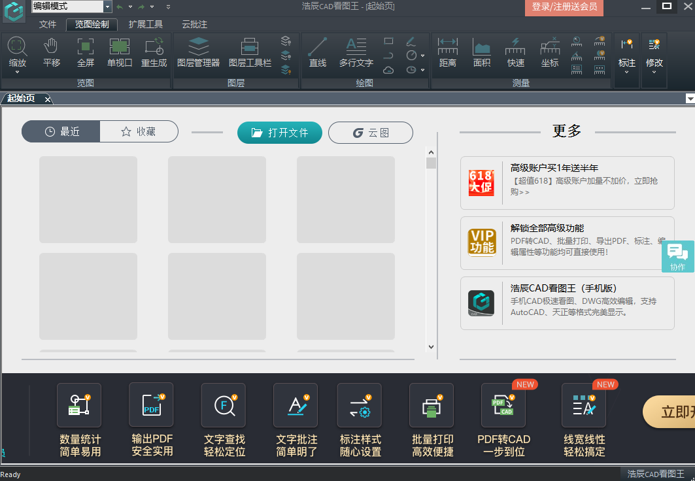Expand the circle tool dropdown arrow
Image resolution: width=695 pixels, height=481 pixels.
click(x=423, y=56)
